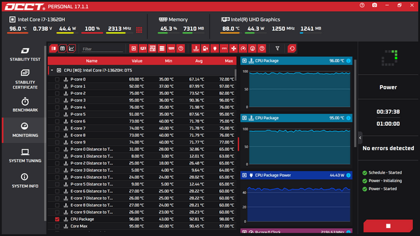Focus the Filter text field
420x236 pixels.
point(102,49)
